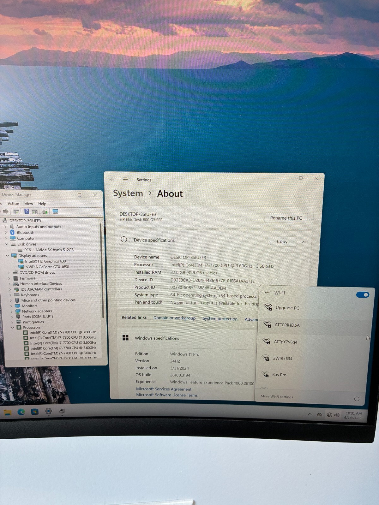Click the taskbar clock showing 10:31 AM

[x=353, y=415]
